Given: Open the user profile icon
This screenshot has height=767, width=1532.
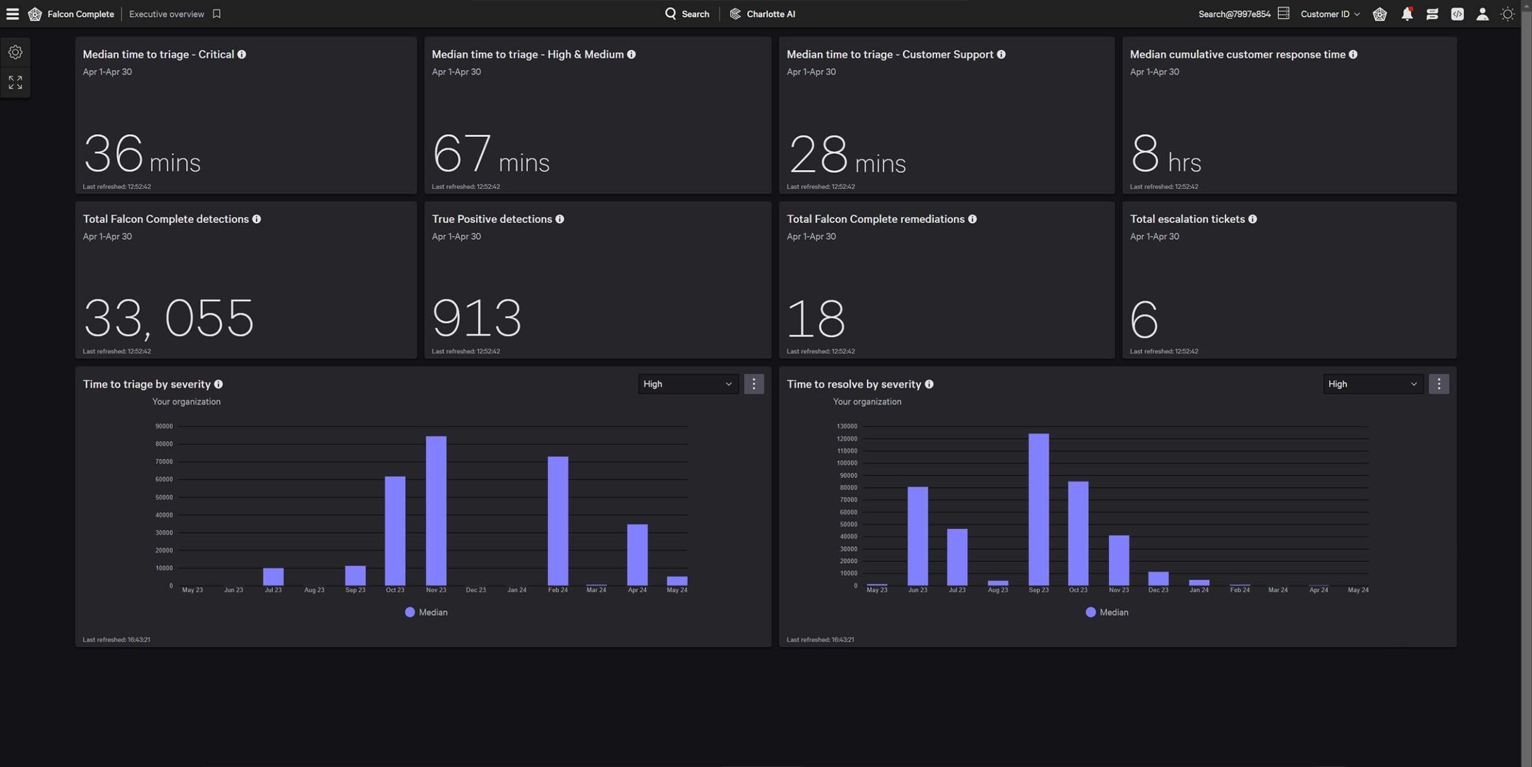Looking at the screenshot, I should [x=1482, y=14].
